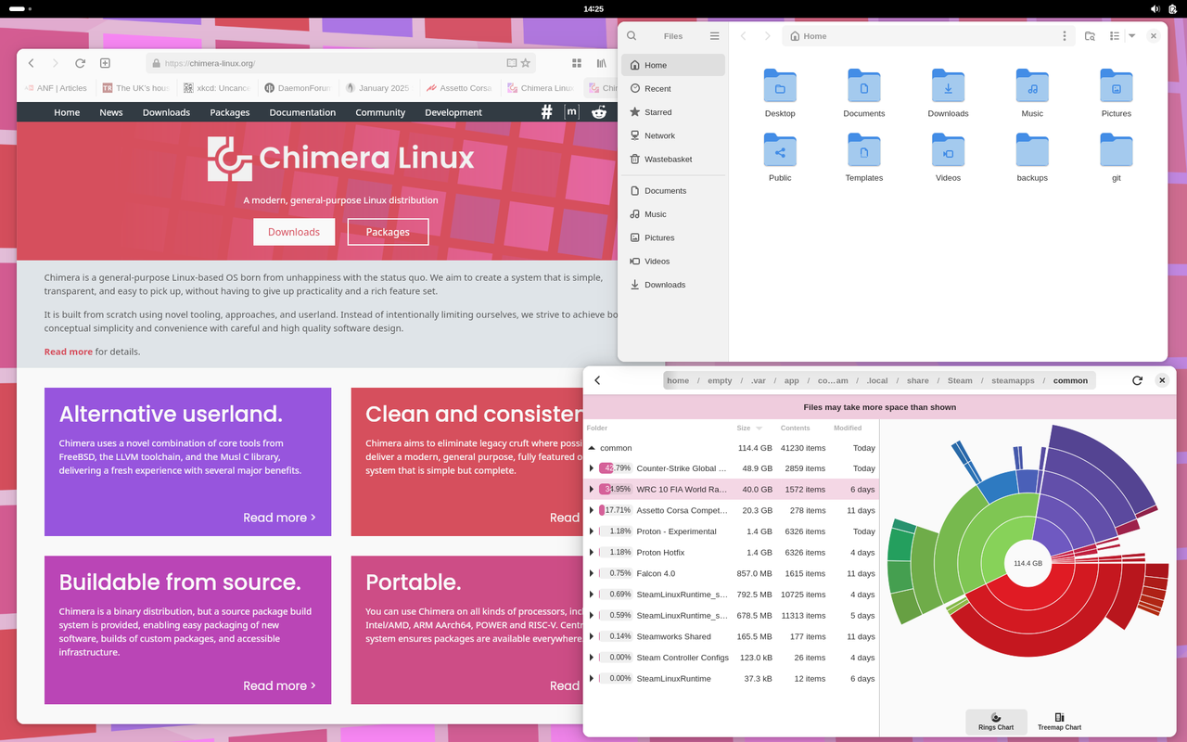Expand WRC 10 FIA World Rally row
The image size is (1187, 742).
coord(592,490)
